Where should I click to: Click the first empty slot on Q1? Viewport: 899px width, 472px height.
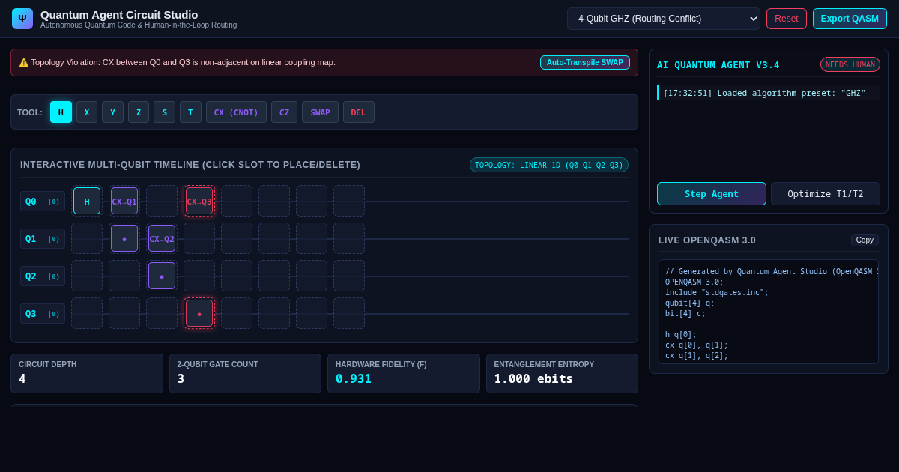[87, 238]
